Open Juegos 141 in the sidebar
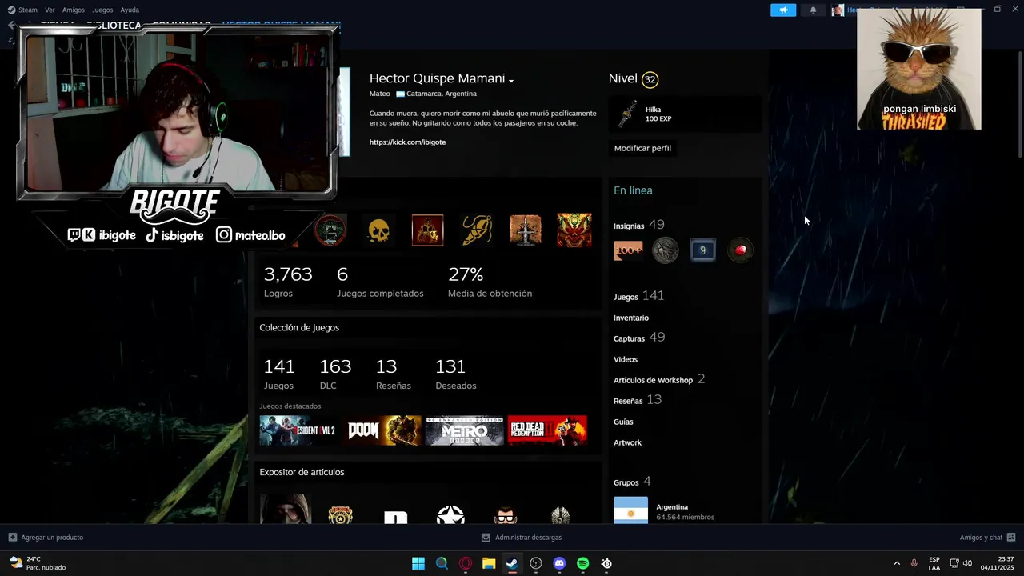Screen dimensions: 1024x576 (x=638, y=296)
